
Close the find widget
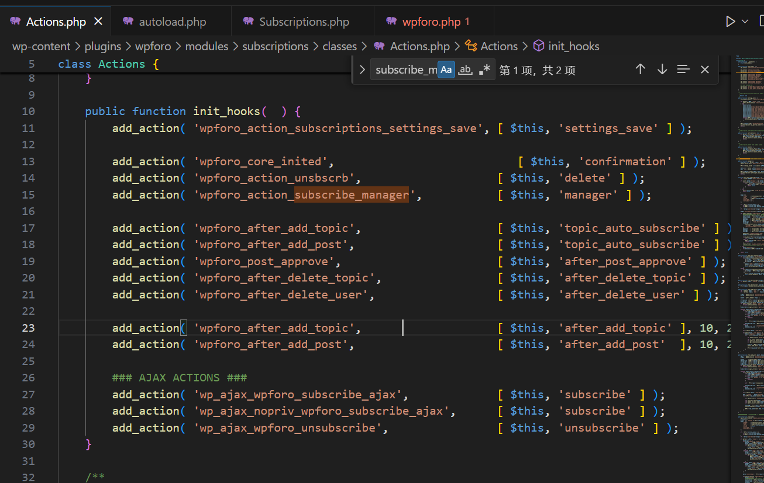(705, 70)
